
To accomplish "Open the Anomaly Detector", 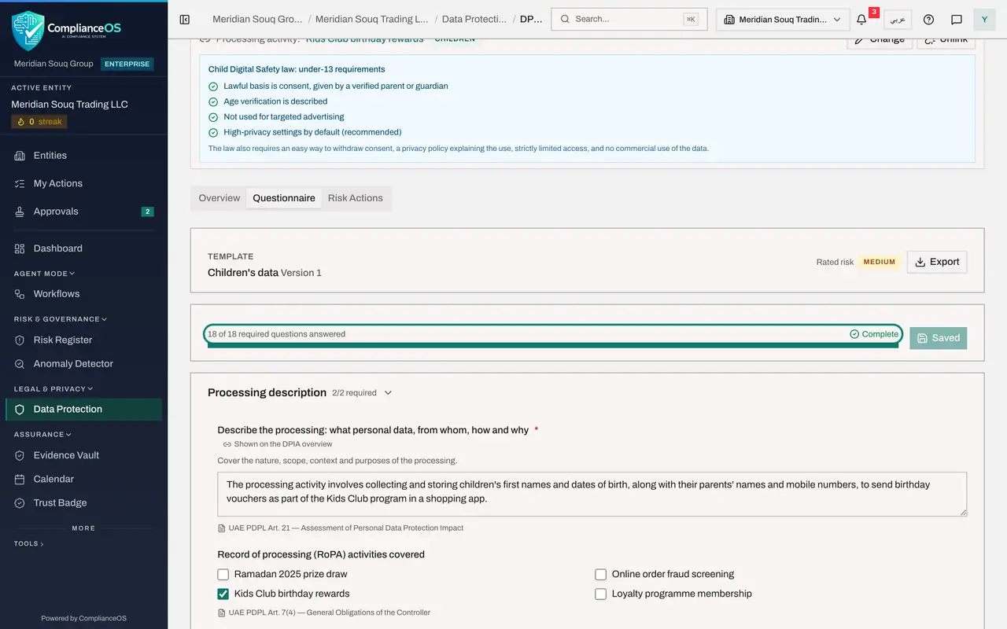I will click(83, 363).
